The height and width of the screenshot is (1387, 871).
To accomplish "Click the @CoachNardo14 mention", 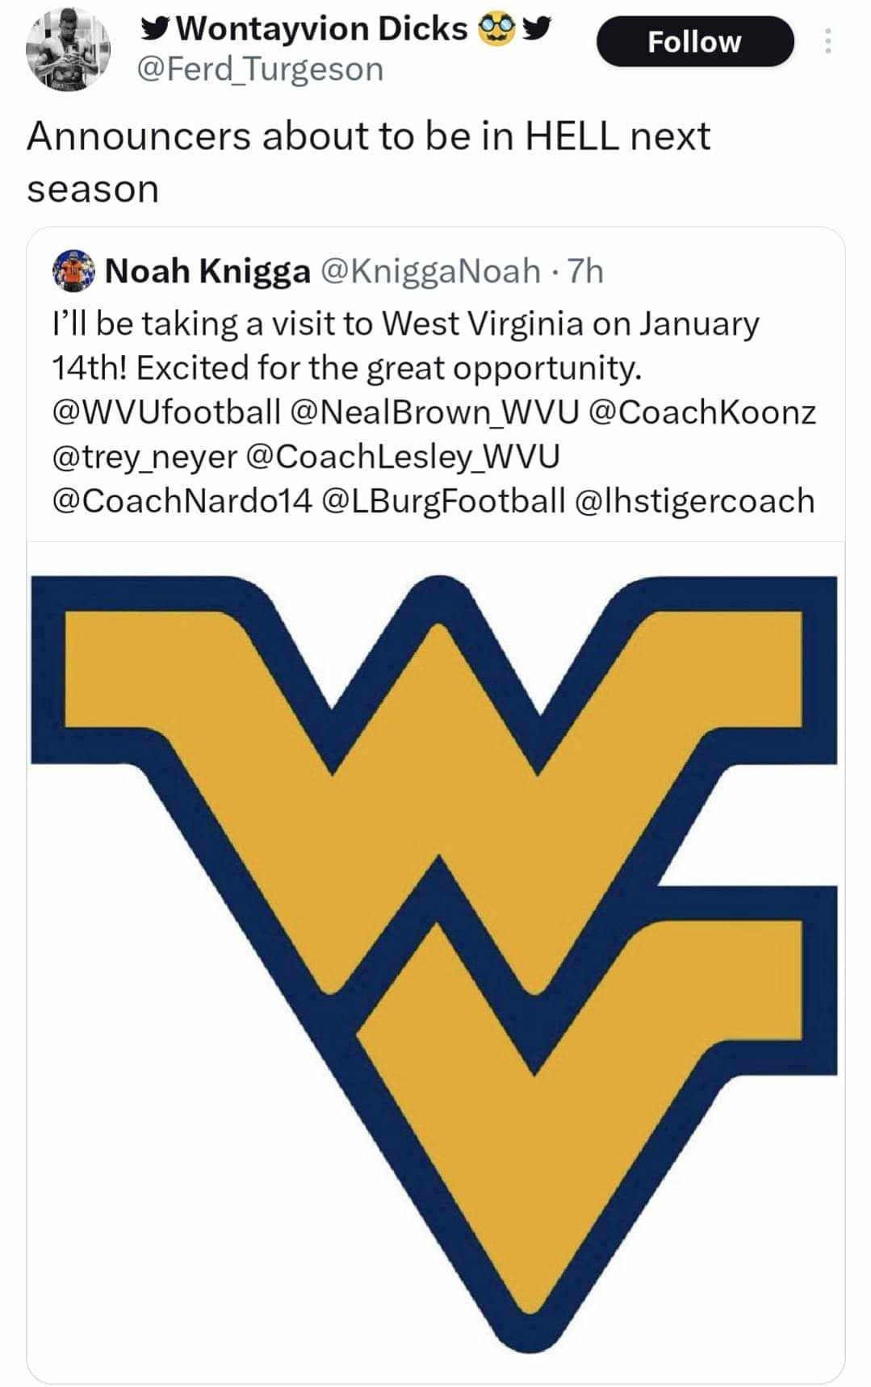I will [182, 500].
